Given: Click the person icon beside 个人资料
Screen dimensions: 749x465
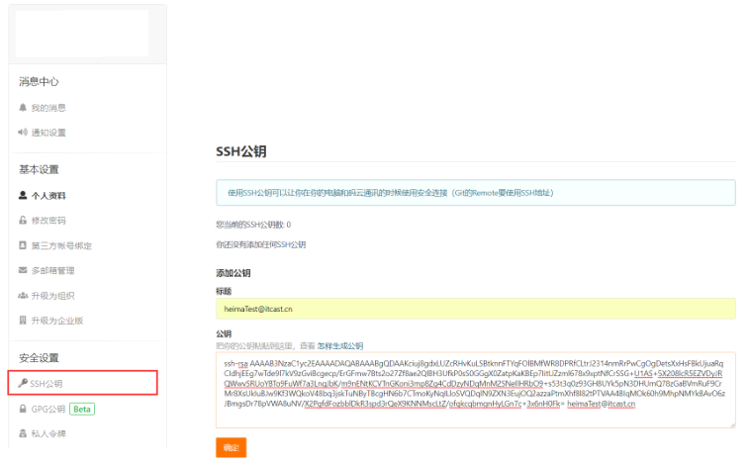Looking at the screenshot, I should (23, 195).
